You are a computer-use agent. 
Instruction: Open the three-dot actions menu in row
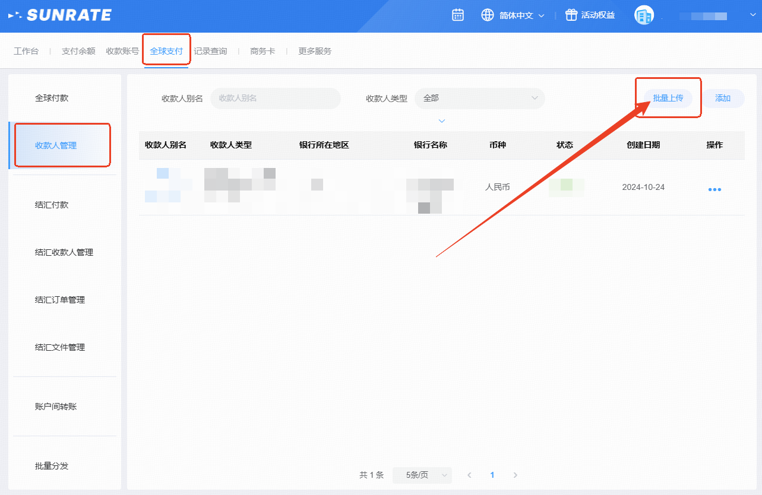tap(714, 189)
